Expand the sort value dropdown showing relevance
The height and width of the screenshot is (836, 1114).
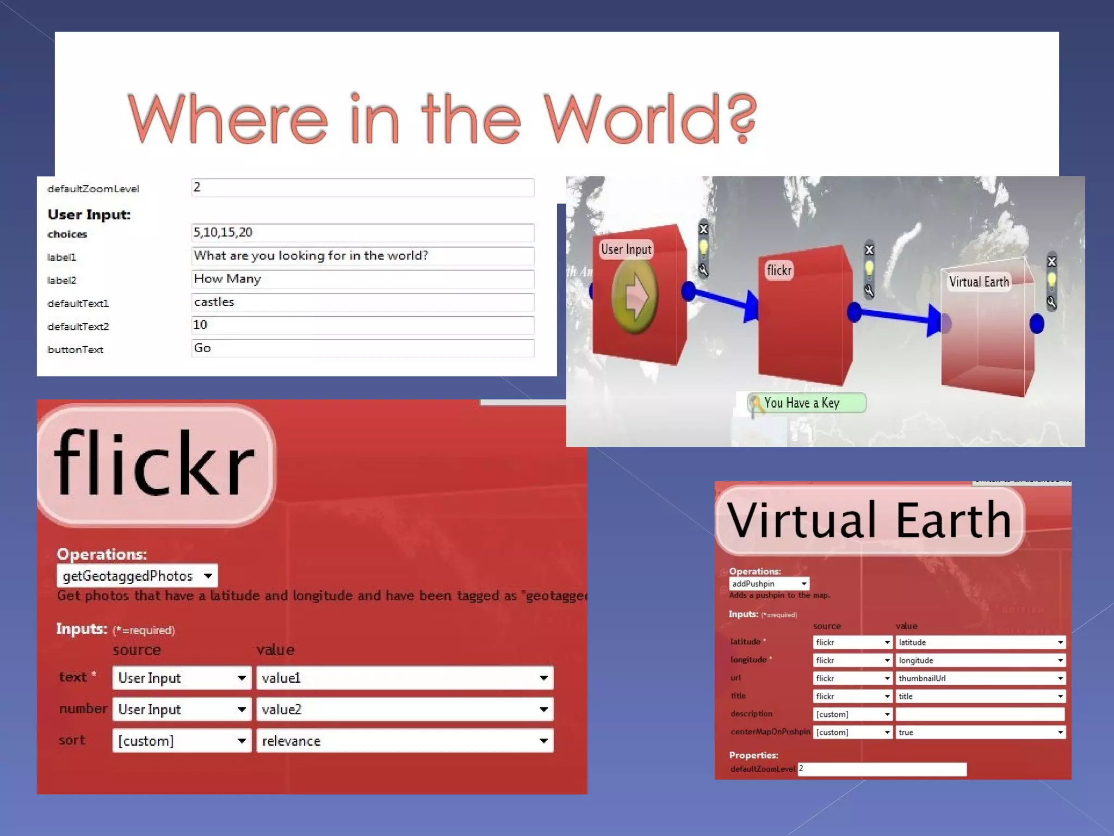(x=404, y=741)
